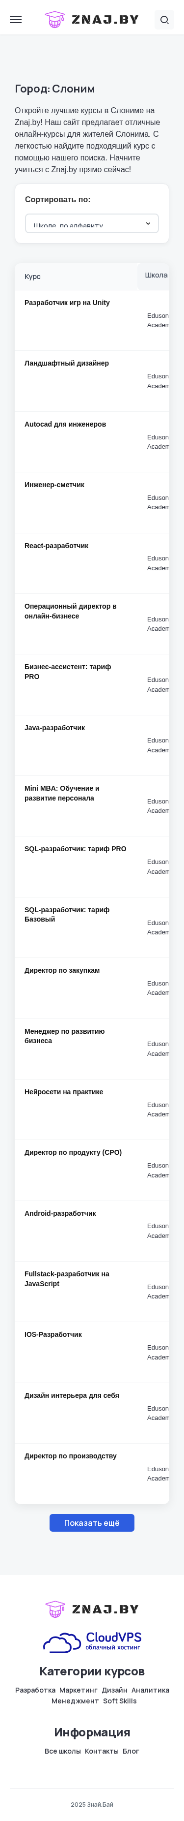Open the Java-разработчик course
184x1821 pixels.
pos(54,727)
